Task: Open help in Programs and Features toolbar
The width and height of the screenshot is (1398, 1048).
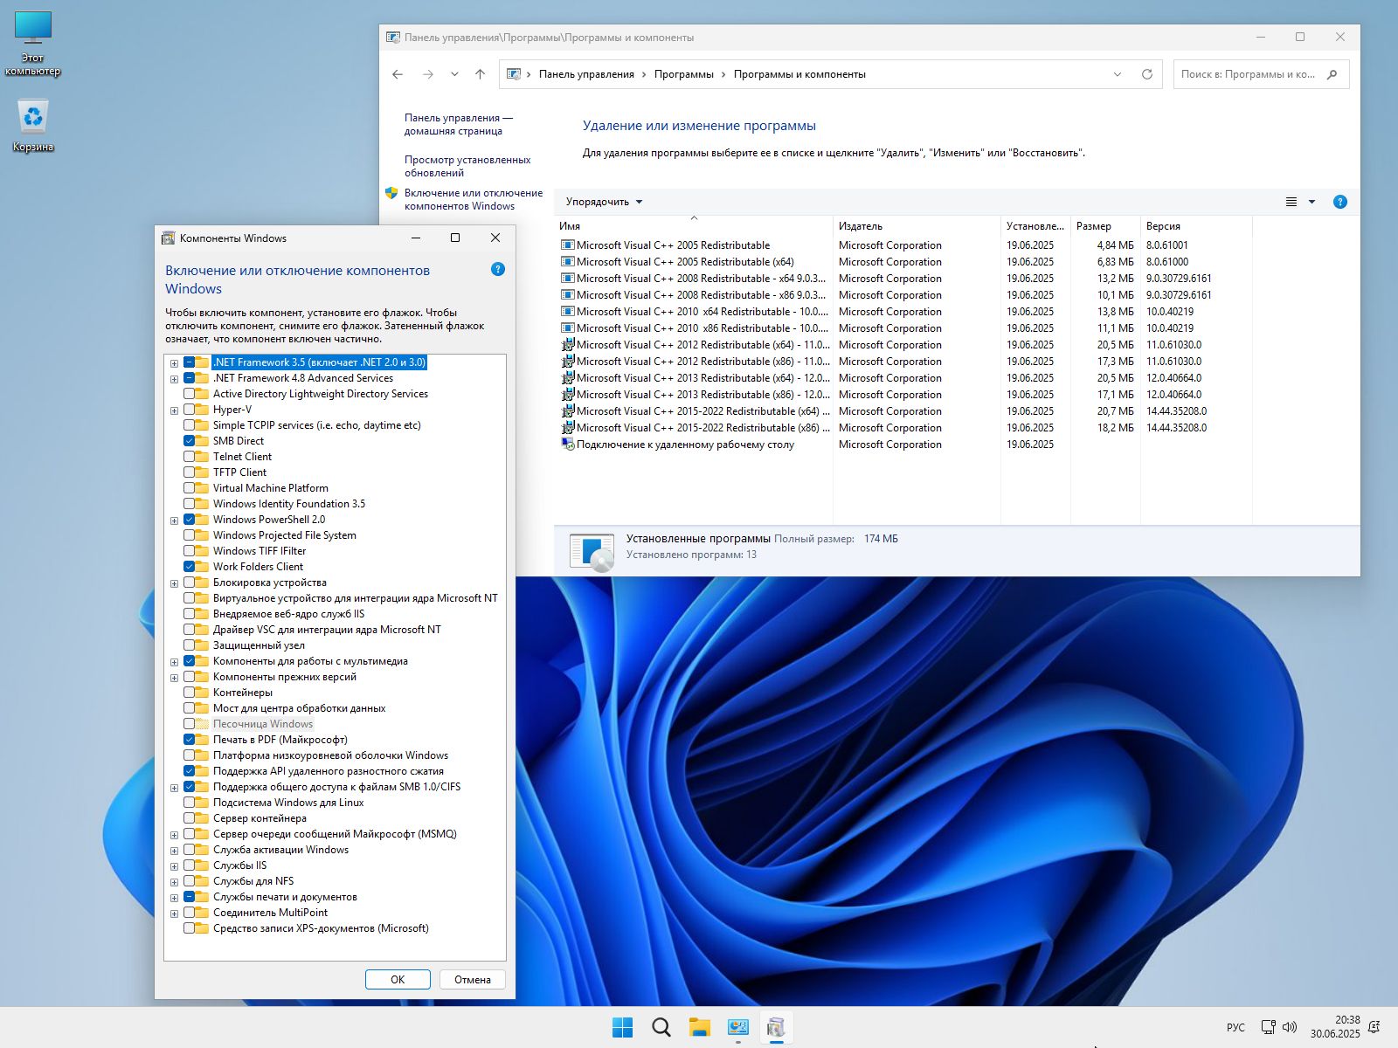Action: (1340, 202)
